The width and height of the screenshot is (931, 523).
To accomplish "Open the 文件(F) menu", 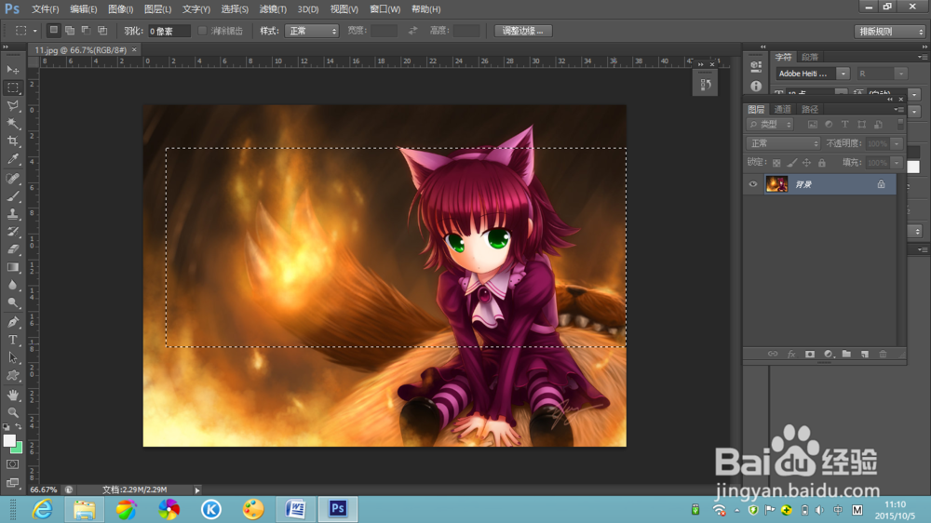I will pyautogui.click(x=45, y=9).
